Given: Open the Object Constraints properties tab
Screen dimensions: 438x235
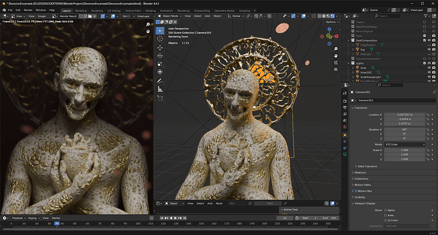Looking at the screenshot, I should [x=345, y=148].
